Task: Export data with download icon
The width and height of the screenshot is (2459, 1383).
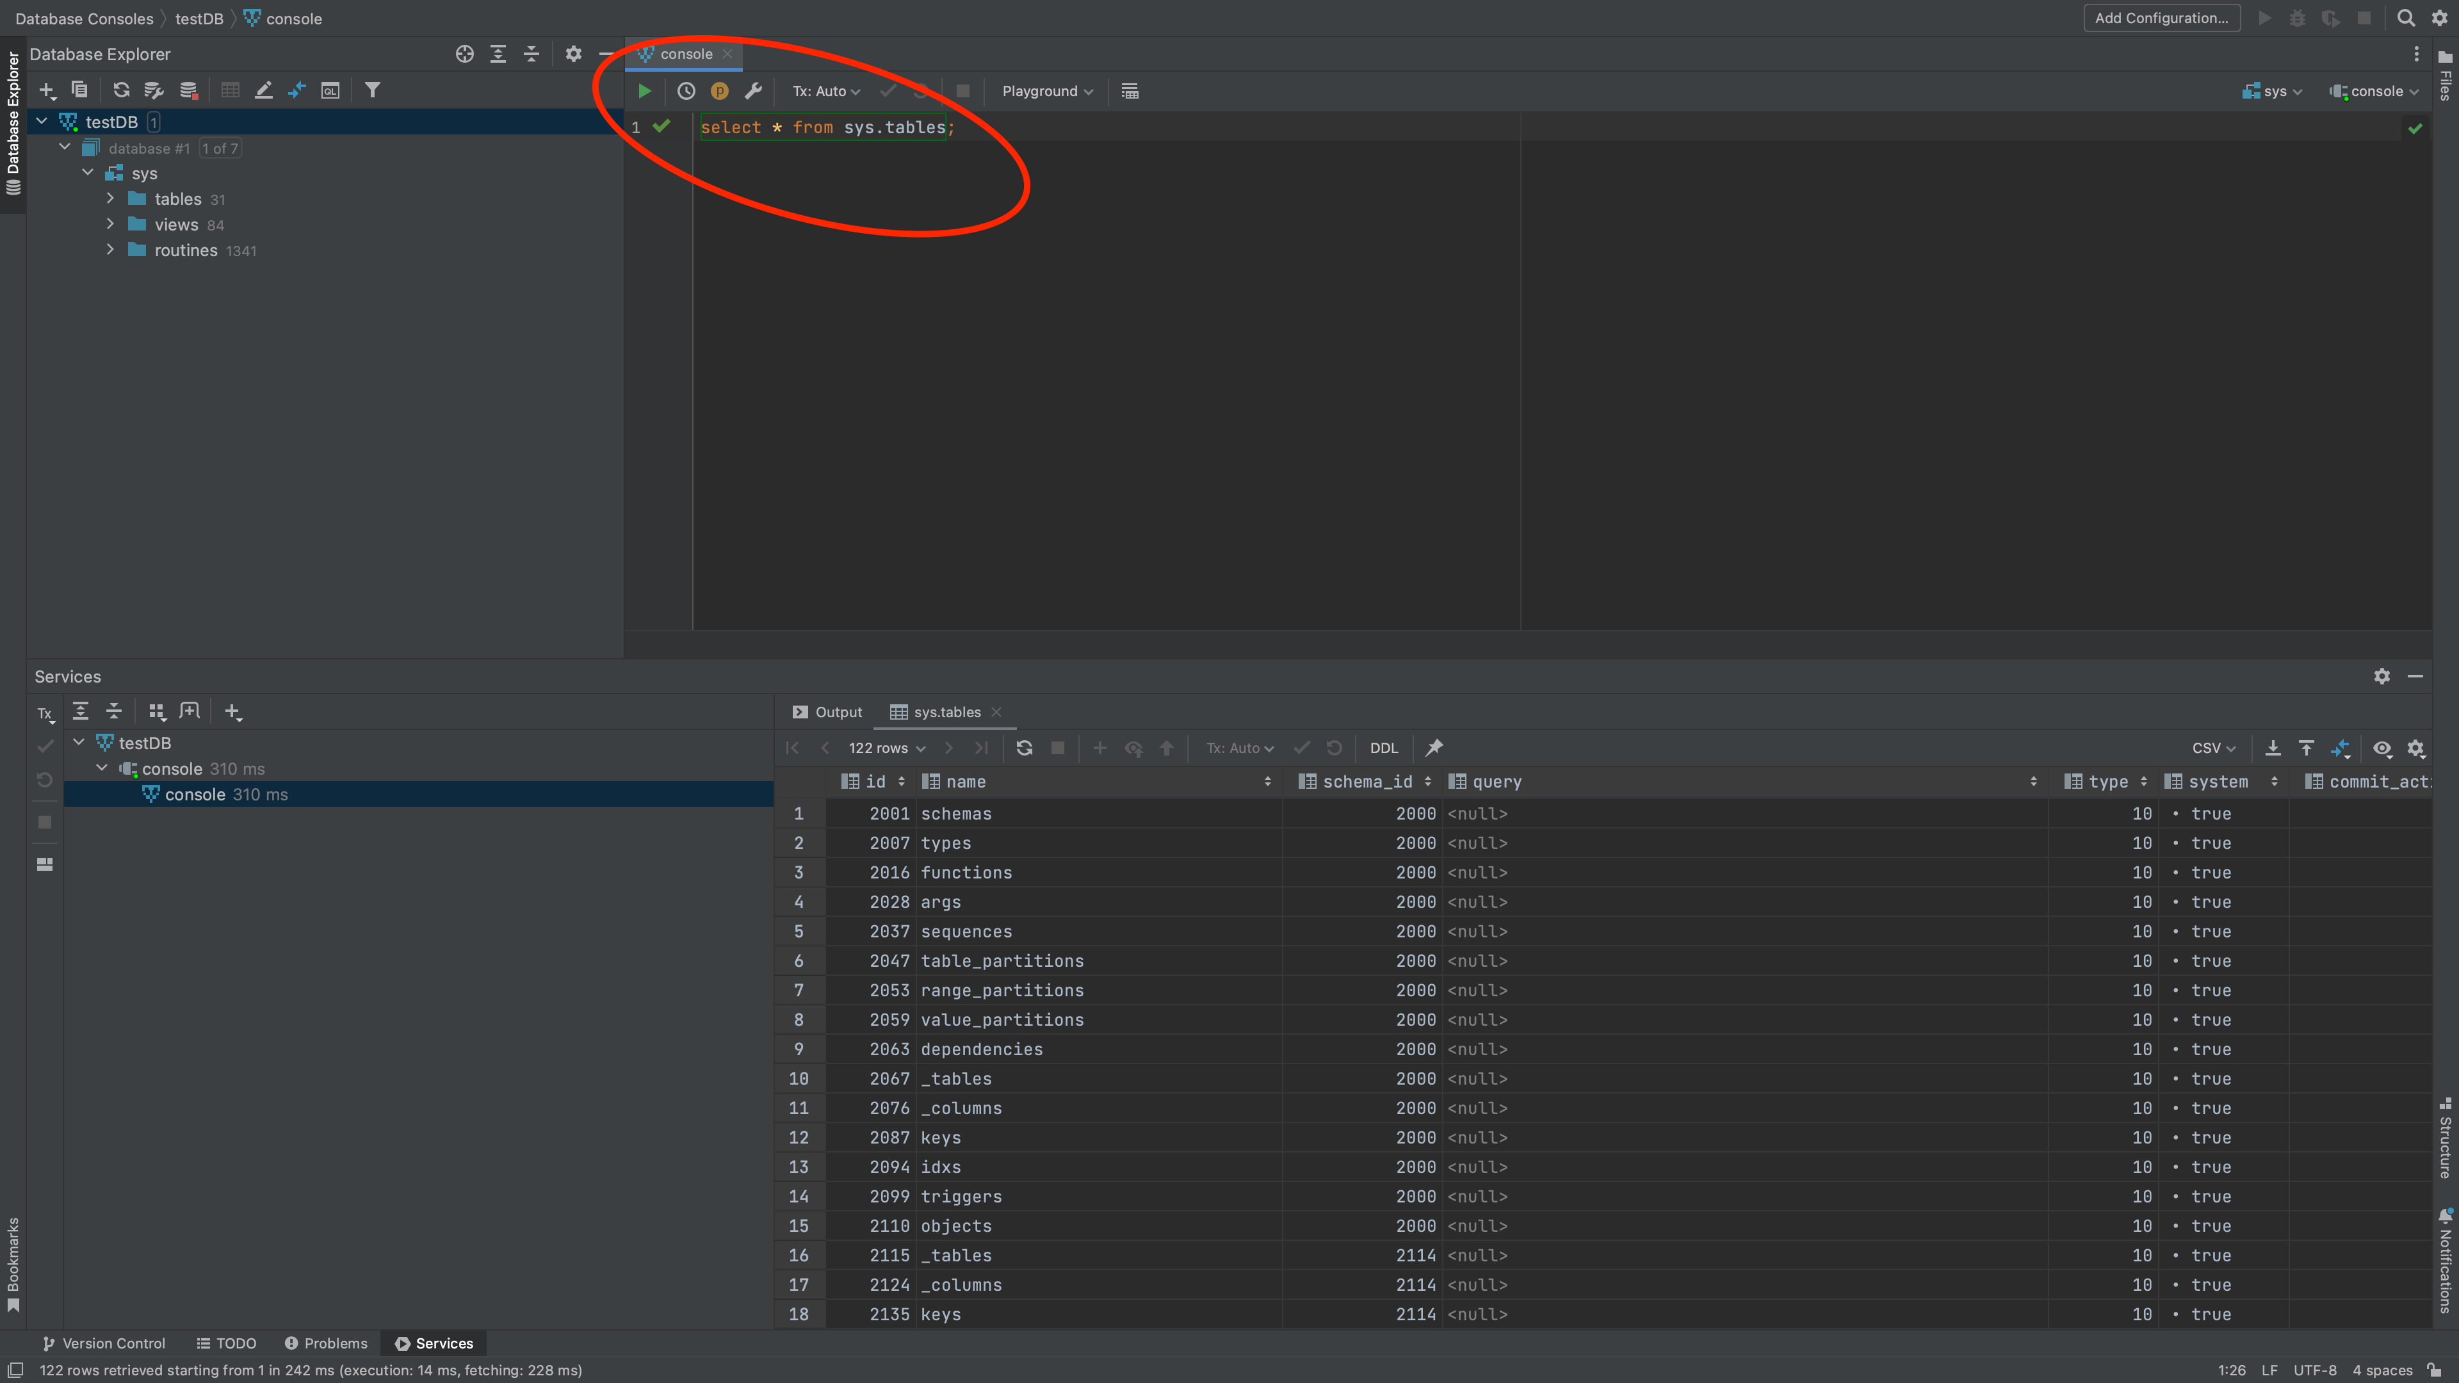Action: coord(2273,748)
